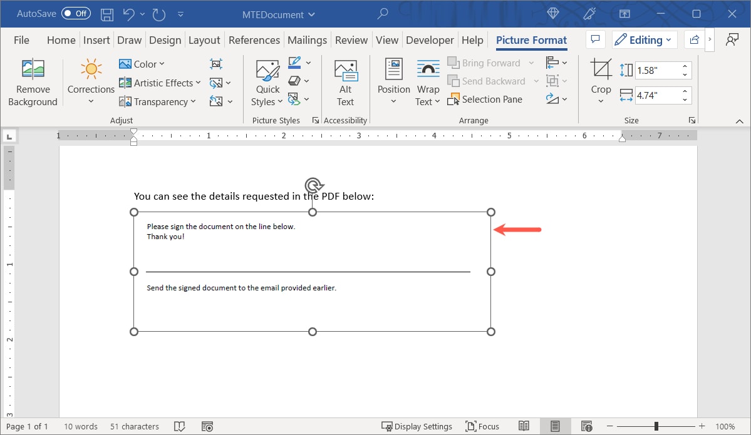
Task: Switch to the Picture Format tab
Action: [x=531, y=39]
